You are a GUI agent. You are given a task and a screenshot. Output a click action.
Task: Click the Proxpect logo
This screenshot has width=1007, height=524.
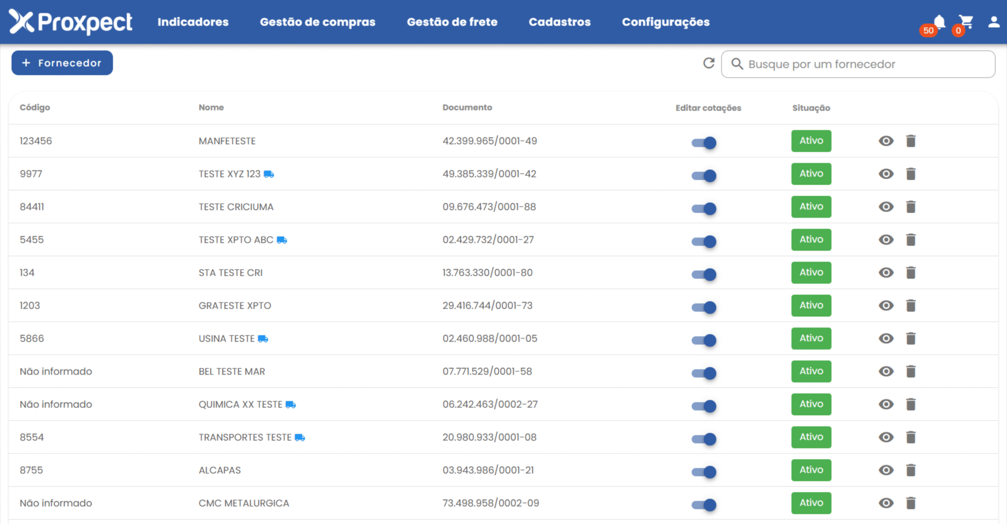click(x=71, y=22)
